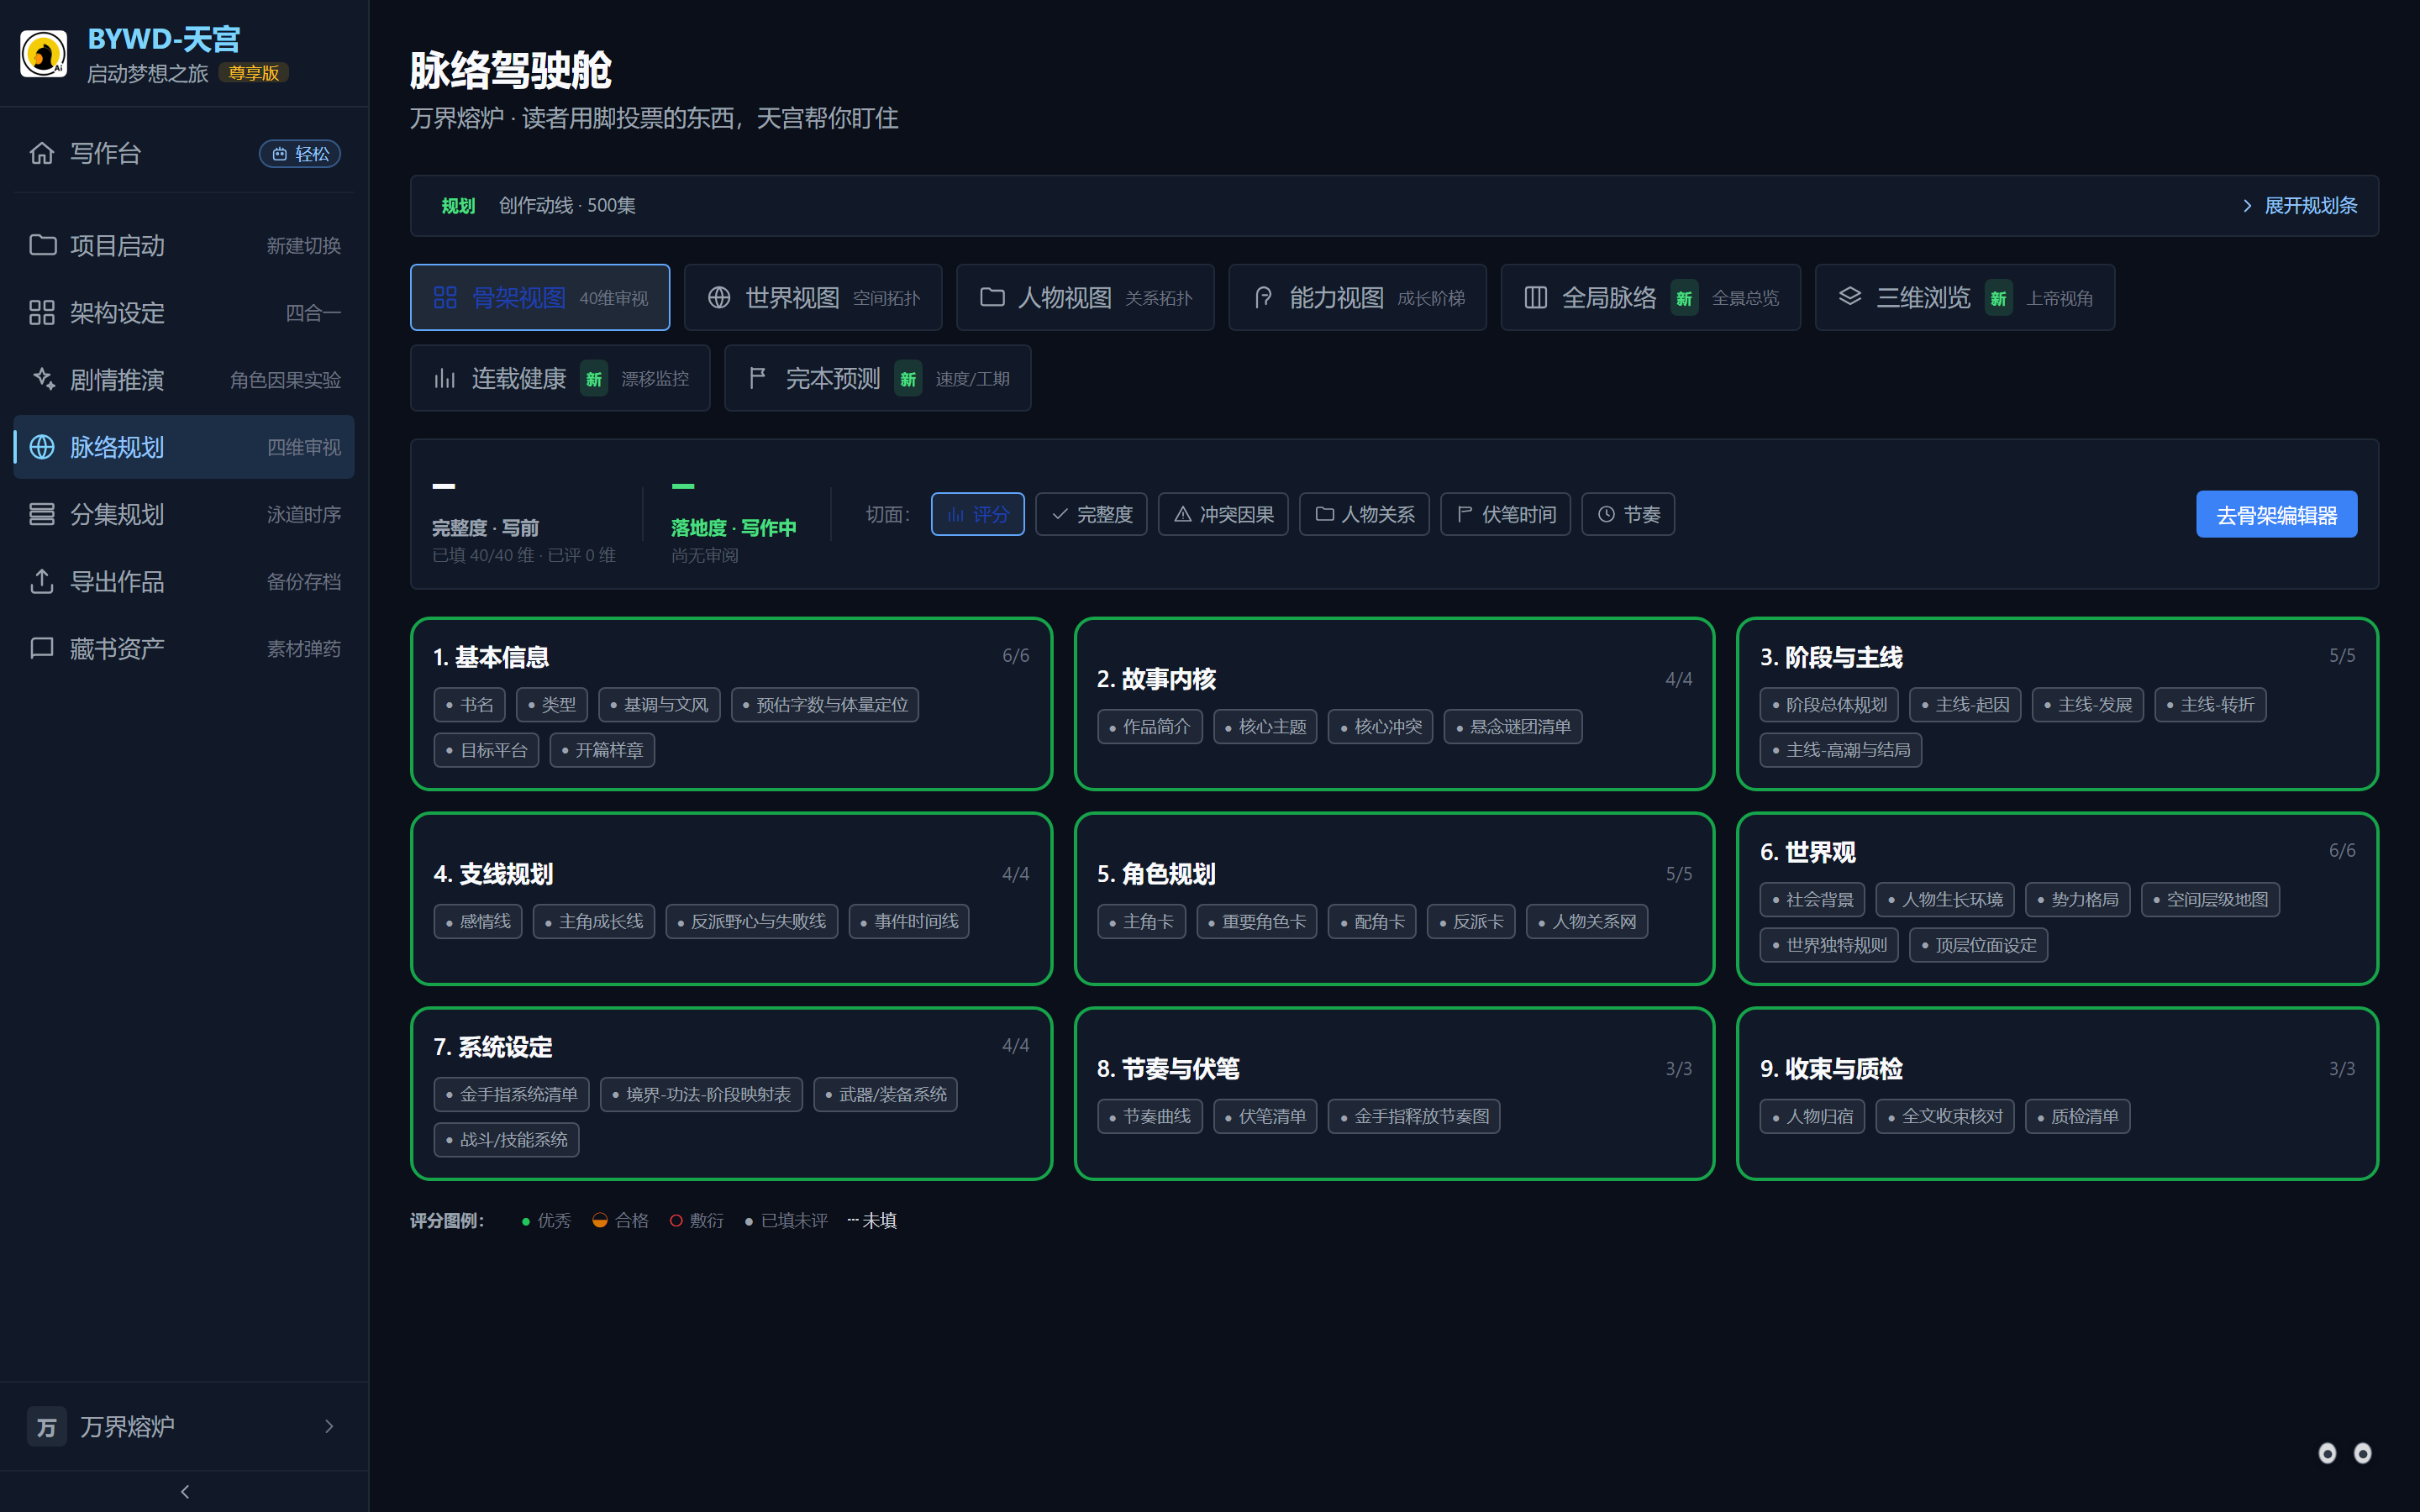Click the icon in 能力视图 tab
This screenshot has height=1512, width=2420.
(1264, 297)
